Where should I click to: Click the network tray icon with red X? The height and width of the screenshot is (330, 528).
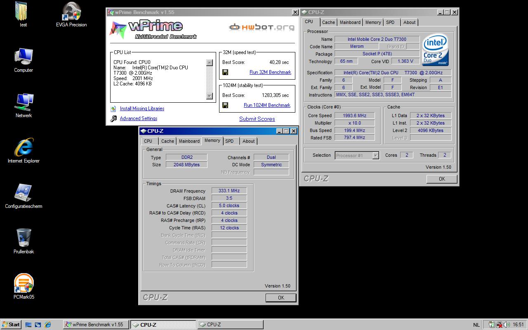[x=499, y=325]
